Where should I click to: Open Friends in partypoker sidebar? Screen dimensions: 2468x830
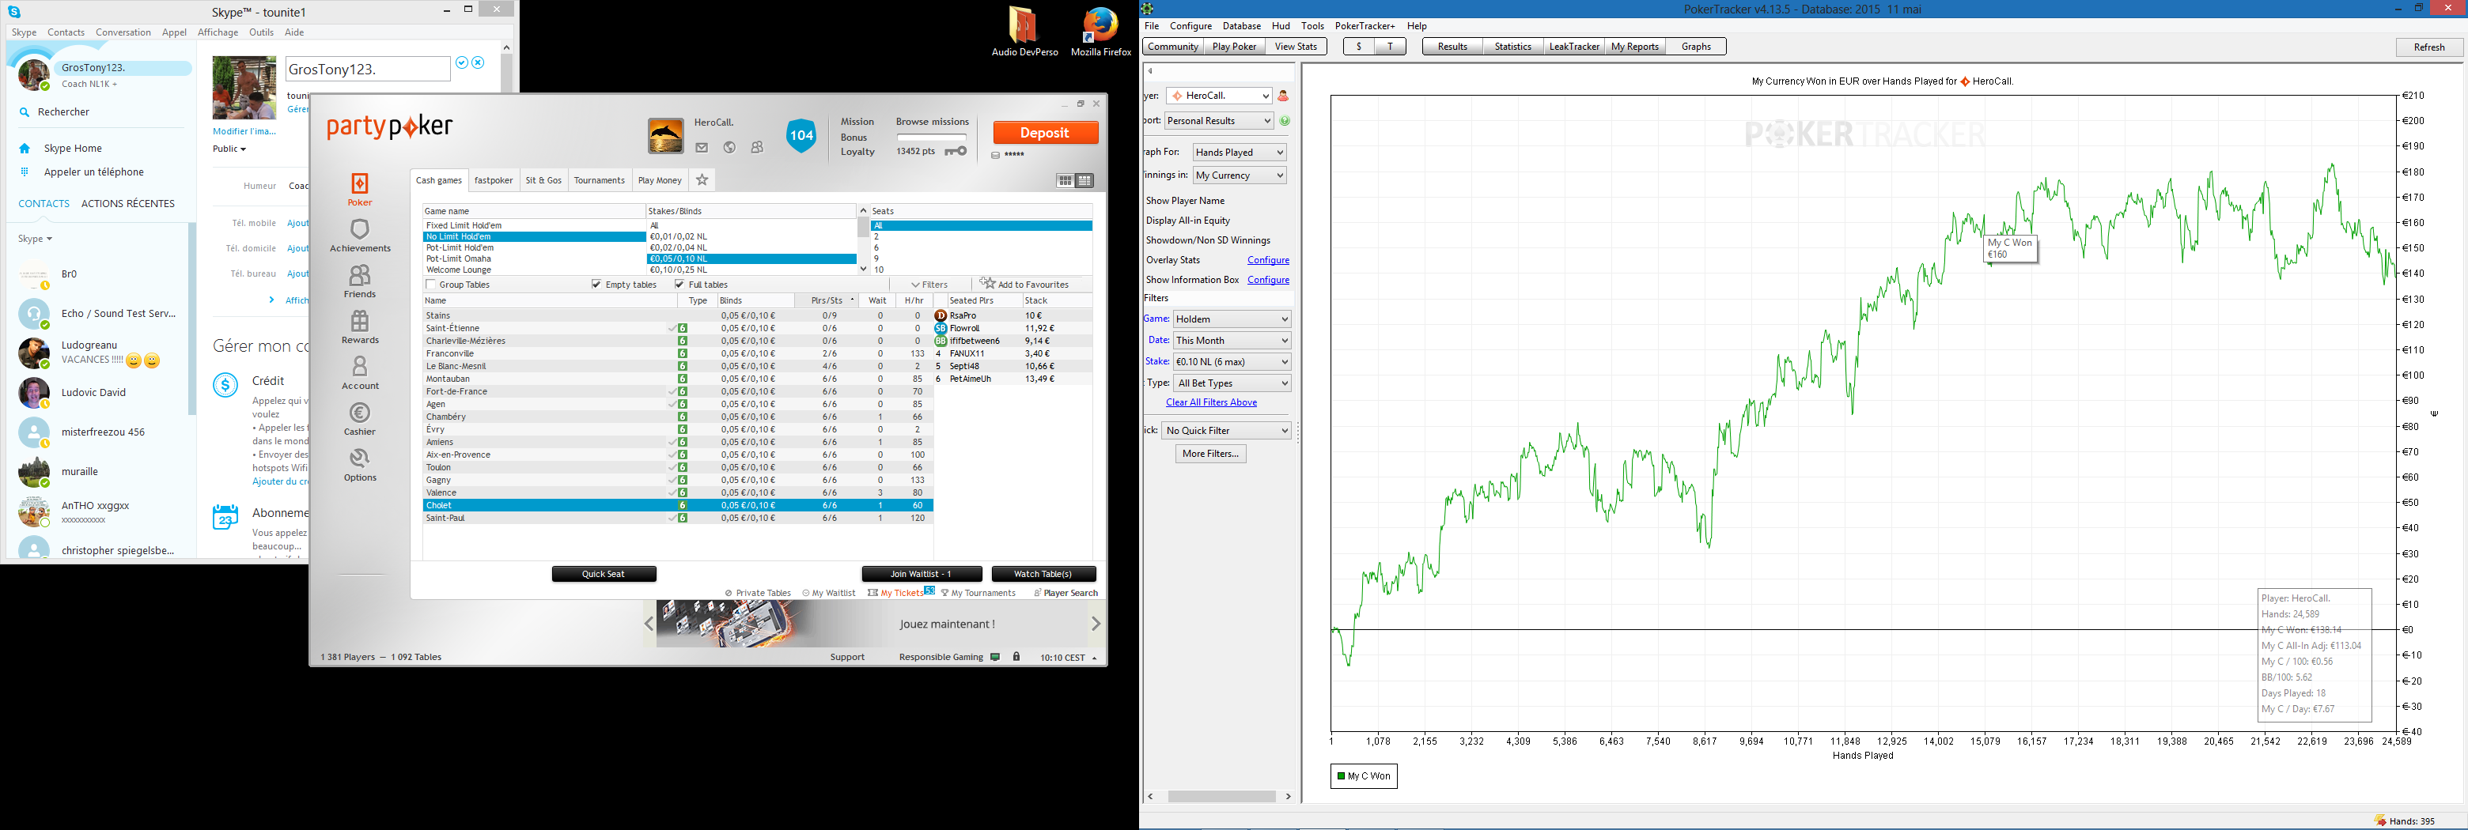coord(359,281)
